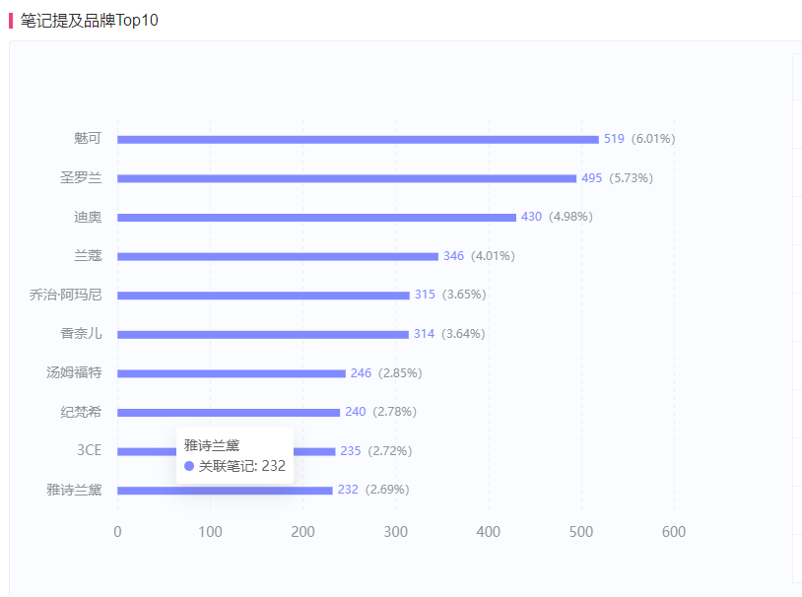Click the 232 value label beside 雅诗兰黛 bar
This screenshot has height=597, width=802.
pos(348,490)
